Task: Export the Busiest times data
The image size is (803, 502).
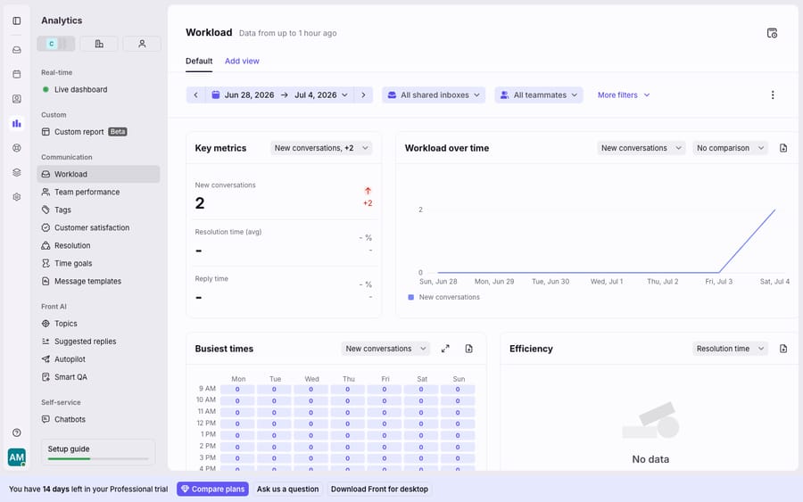Action: [x=468, y=349]
